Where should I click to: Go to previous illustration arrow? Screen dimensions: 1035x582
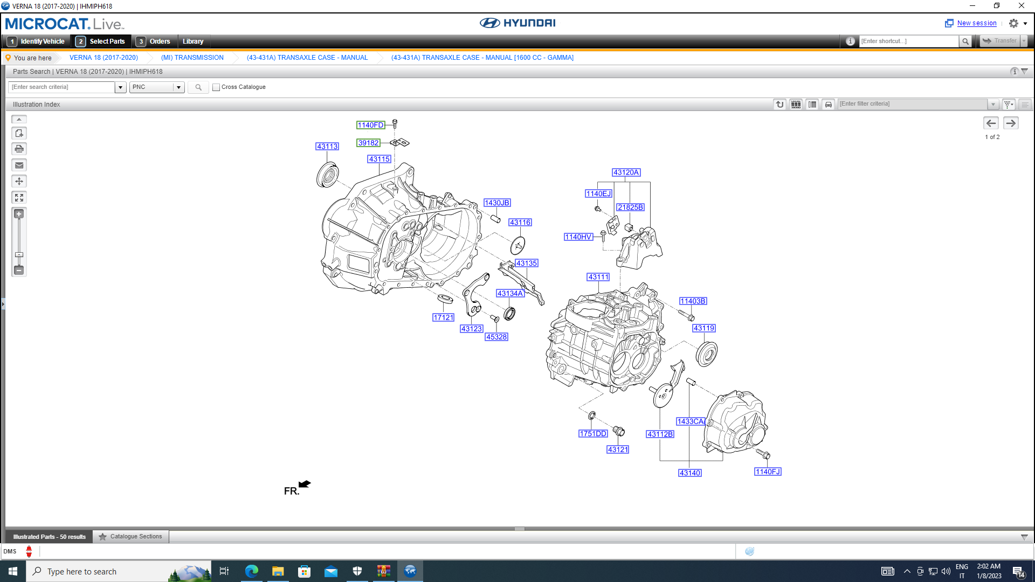click(x=991, y=123)
